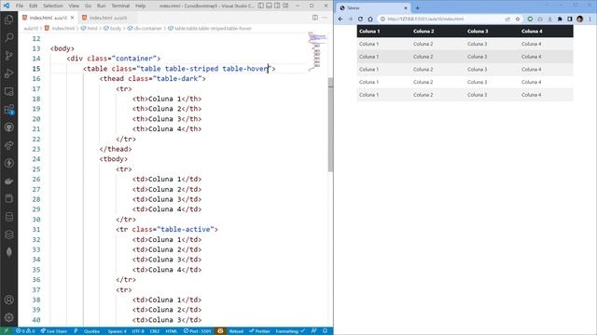Screen dimensions: 597x335
Task: Open the Docker whale view
Action: point(8,181)
